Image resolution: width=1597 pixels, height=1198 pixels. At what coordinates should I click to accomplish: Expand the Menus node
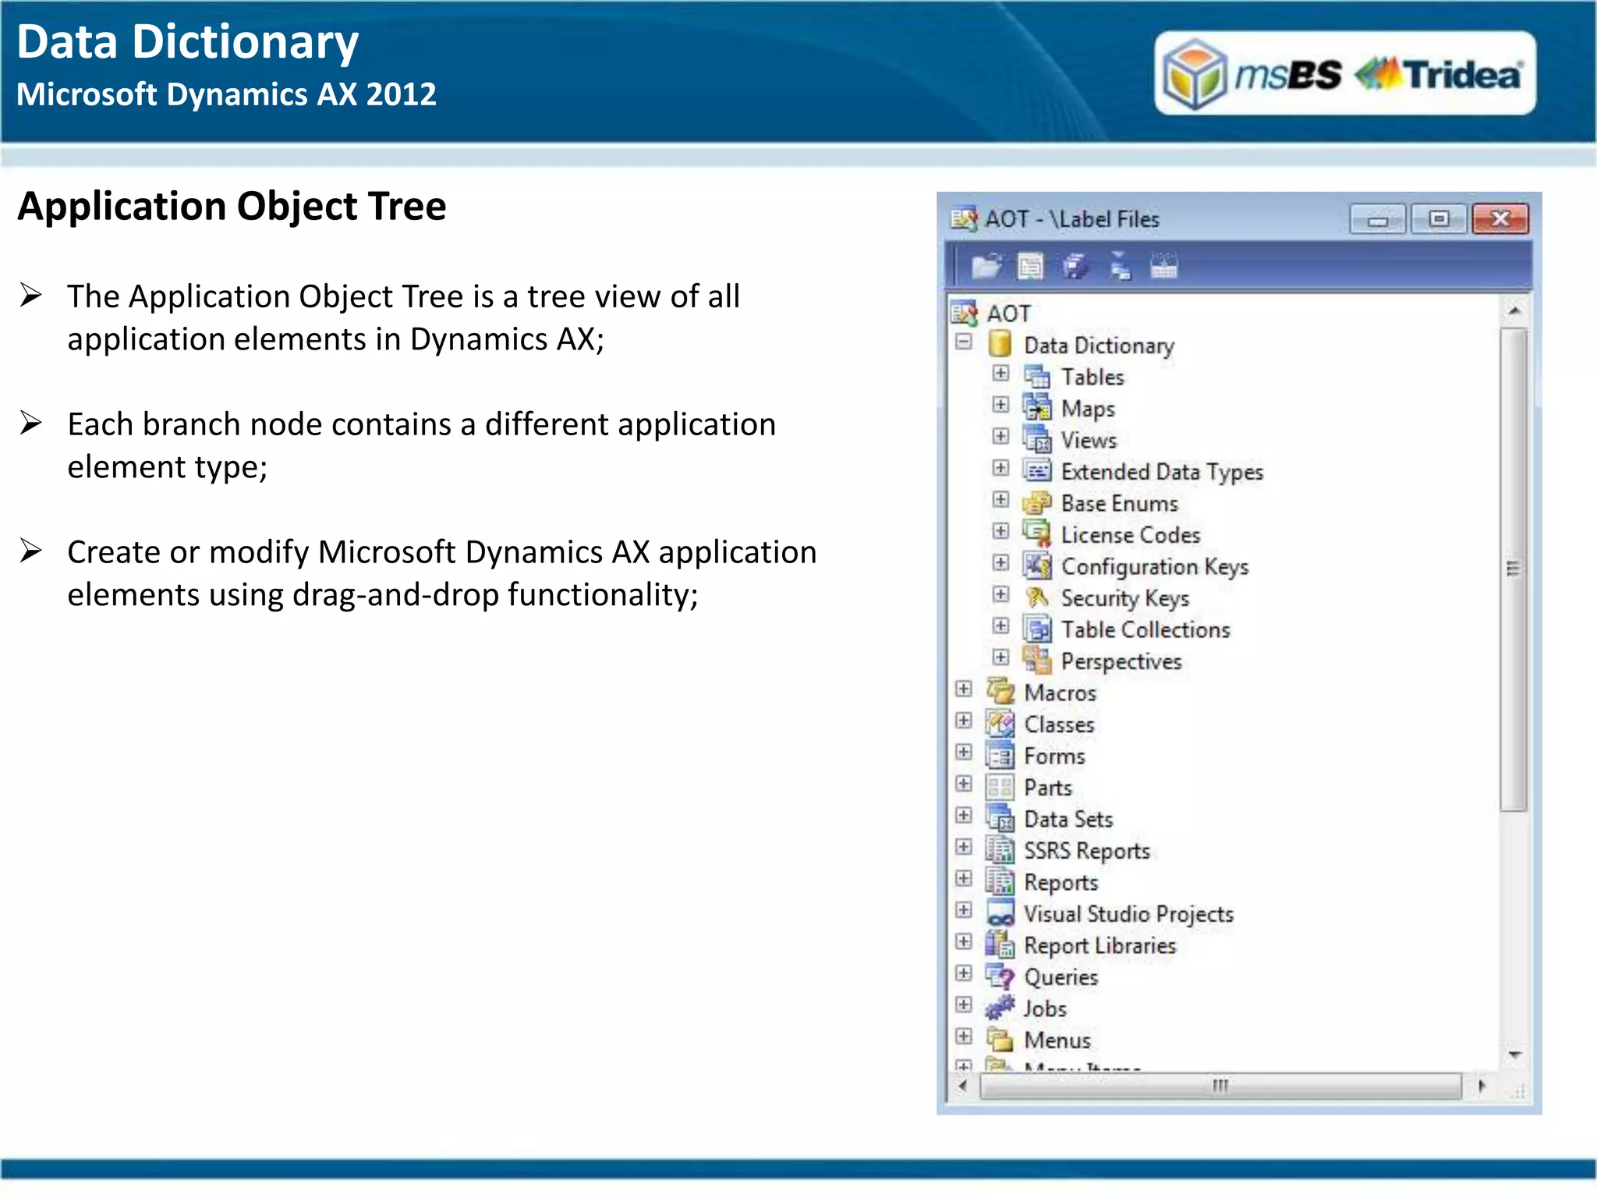(x=964, y=1037)
